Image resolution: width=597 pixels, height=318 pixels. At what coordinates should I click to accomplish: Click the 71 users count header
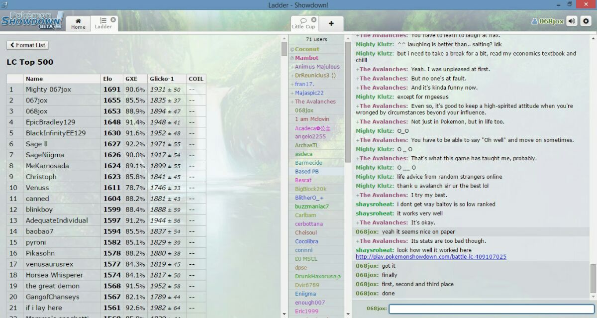point(316,39)
